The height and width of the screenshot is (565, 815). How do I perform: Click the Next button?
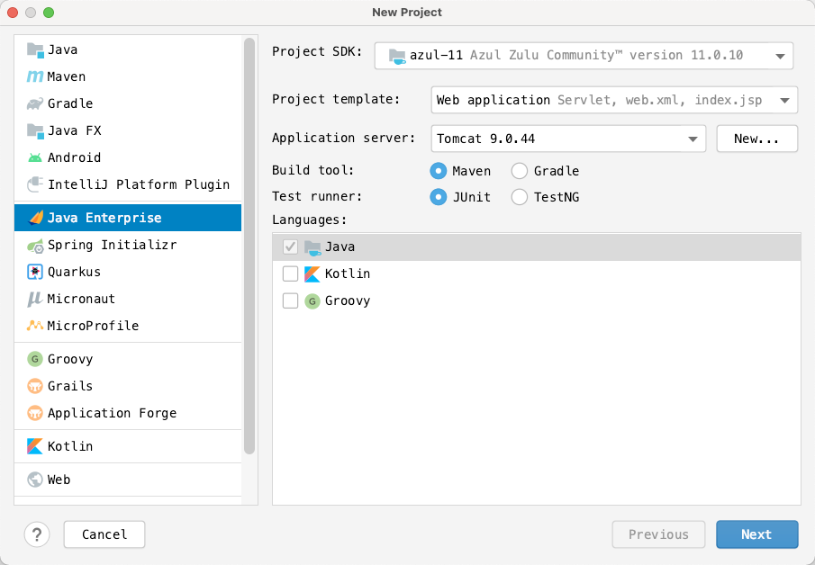tap(756, 534)
